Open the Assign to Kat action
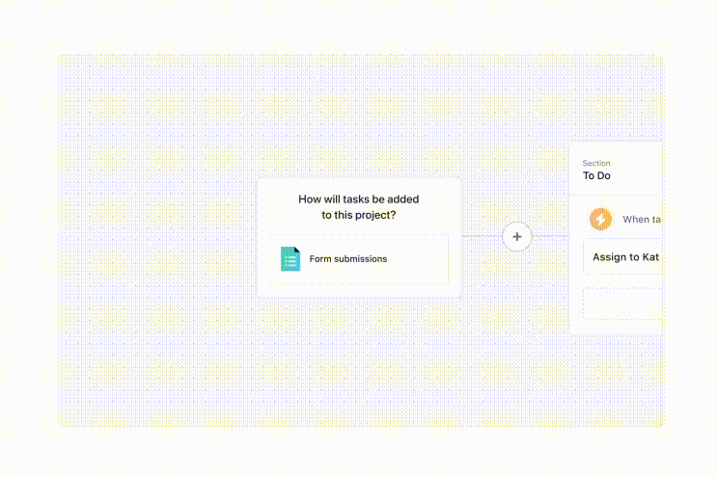718x478 pixels. click(x=625, y=257)
